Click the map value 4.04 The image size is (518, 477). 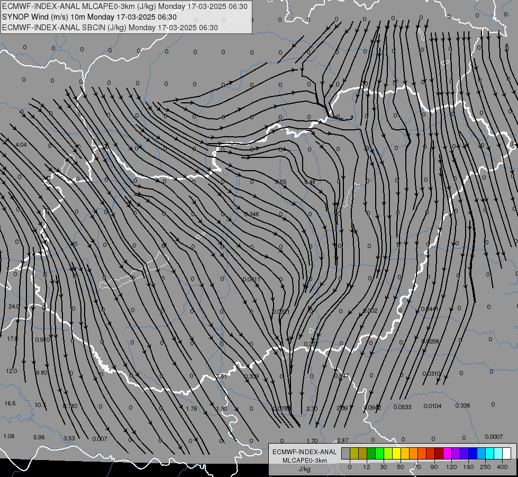click(x=21, y=145)
